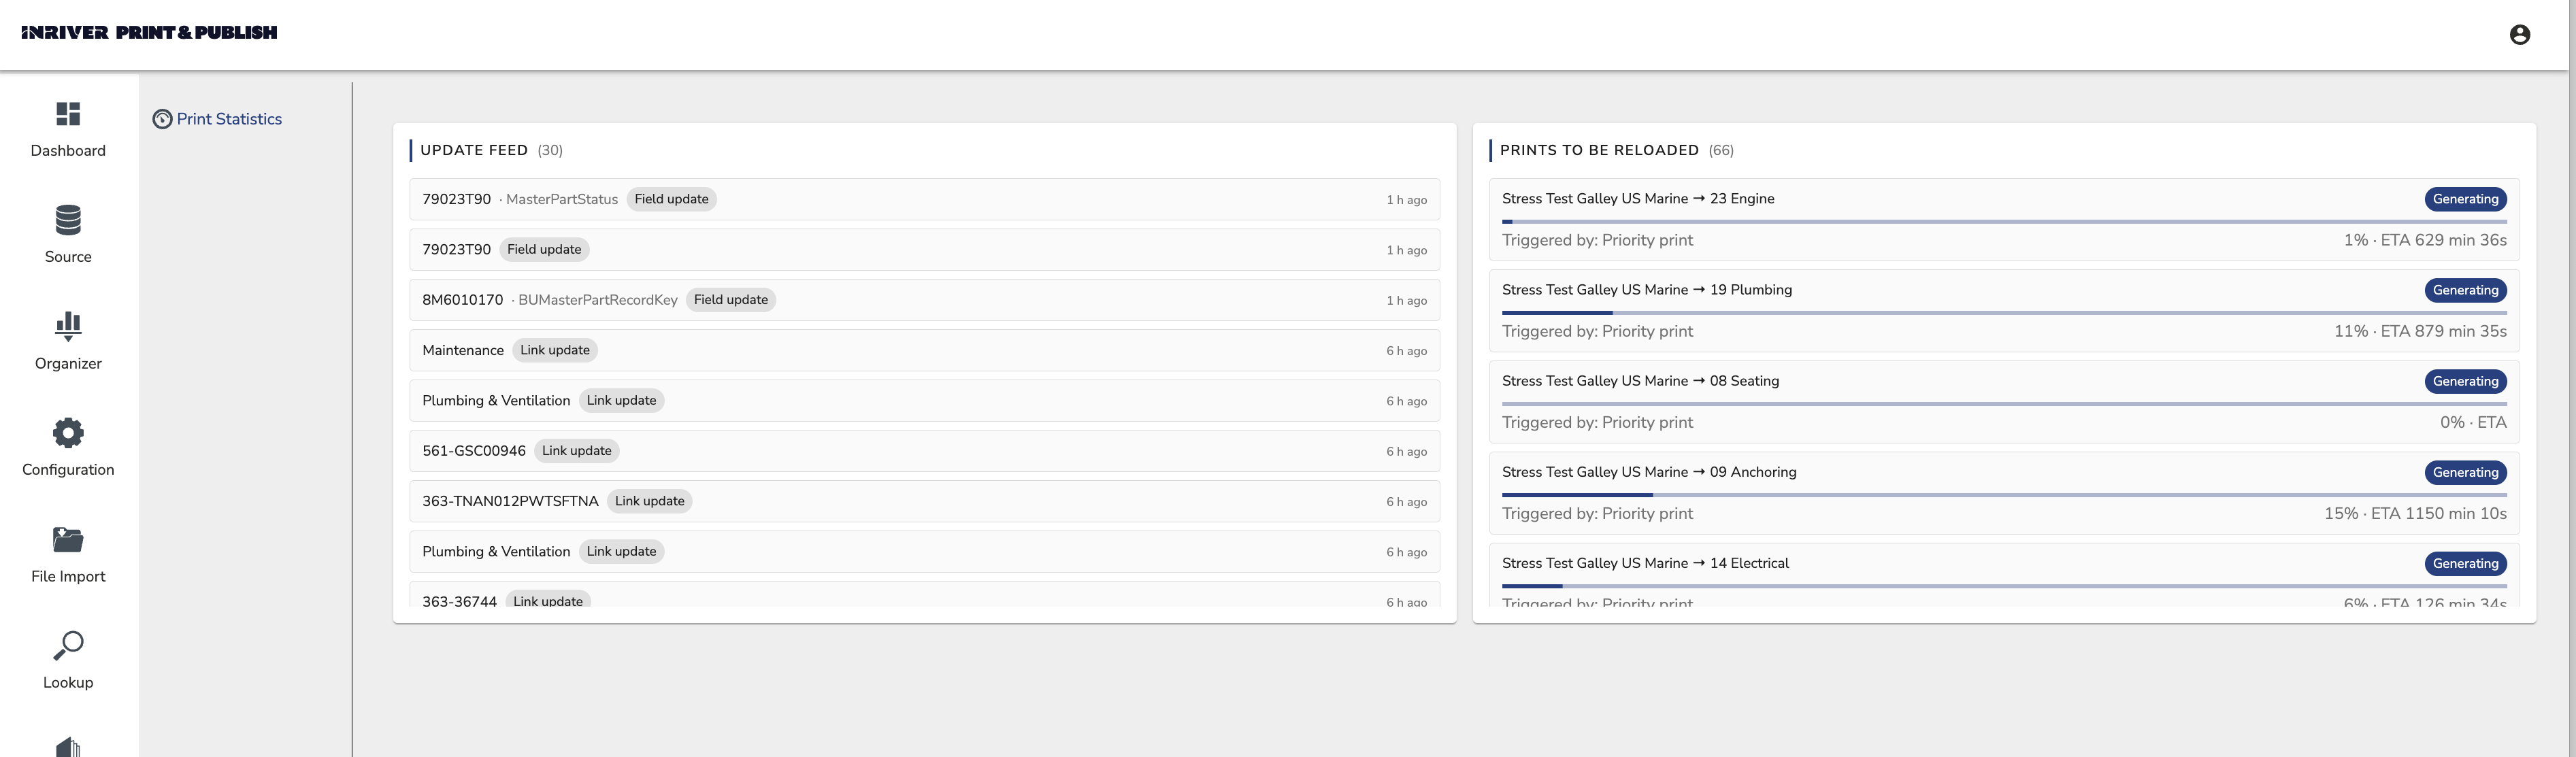Open the Source database icon
Viewport: 2576px width, 757px height.
click(x=68, y=220)
